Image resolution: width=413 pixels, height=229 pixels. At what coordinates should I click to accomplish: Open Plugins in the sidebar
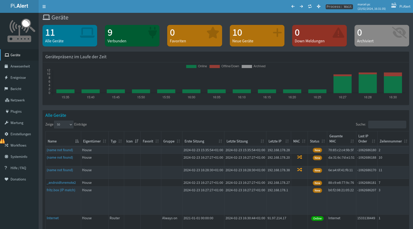19,111
